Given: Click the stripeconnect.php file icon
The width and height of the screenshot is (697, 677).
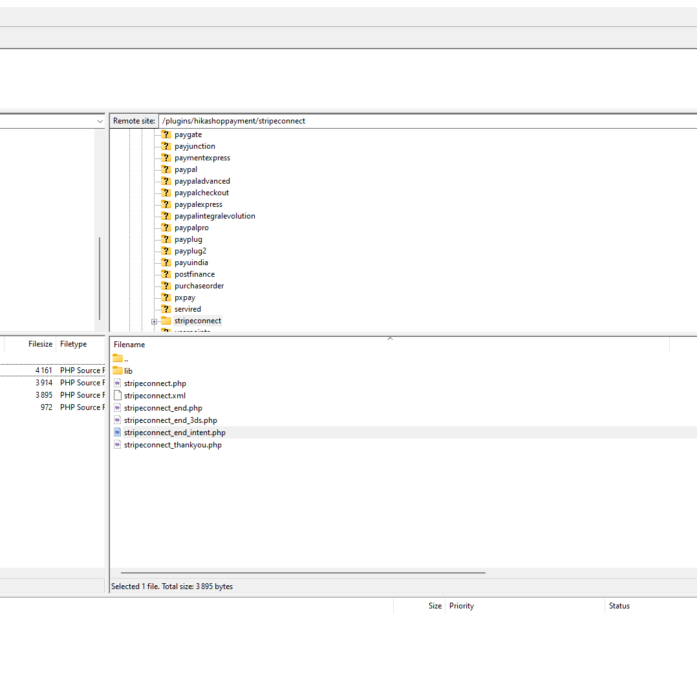Looking at the screenshot, I should [x=117, y=383].
